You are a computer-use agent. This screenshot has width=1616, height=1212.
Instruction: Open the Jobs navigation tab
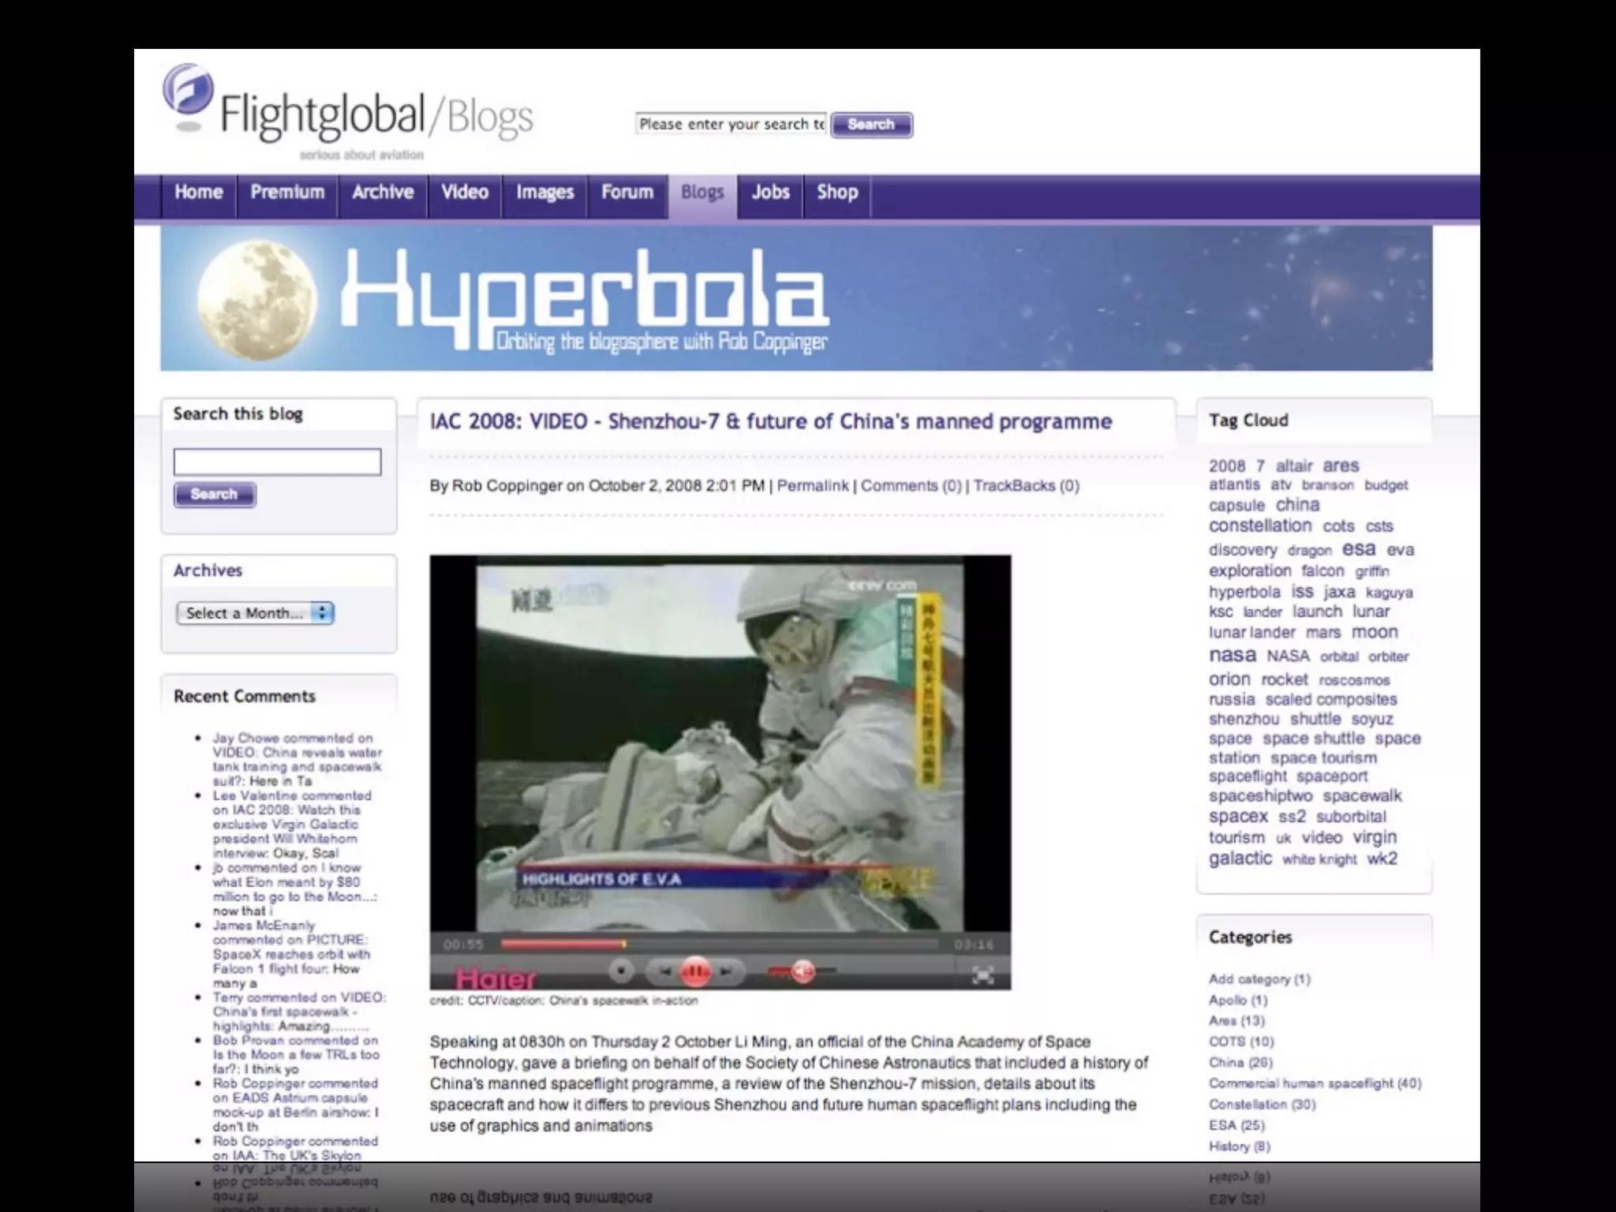[770, 193]
